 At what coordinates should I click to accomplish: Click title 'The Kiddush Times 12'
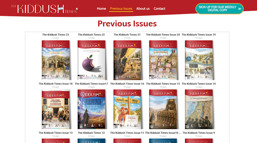pyautogui.click(x=91, y=133)
